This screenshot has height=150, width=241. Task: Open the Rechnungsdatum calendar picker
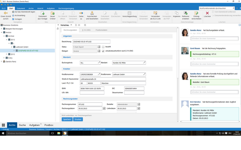coord(104,108)
